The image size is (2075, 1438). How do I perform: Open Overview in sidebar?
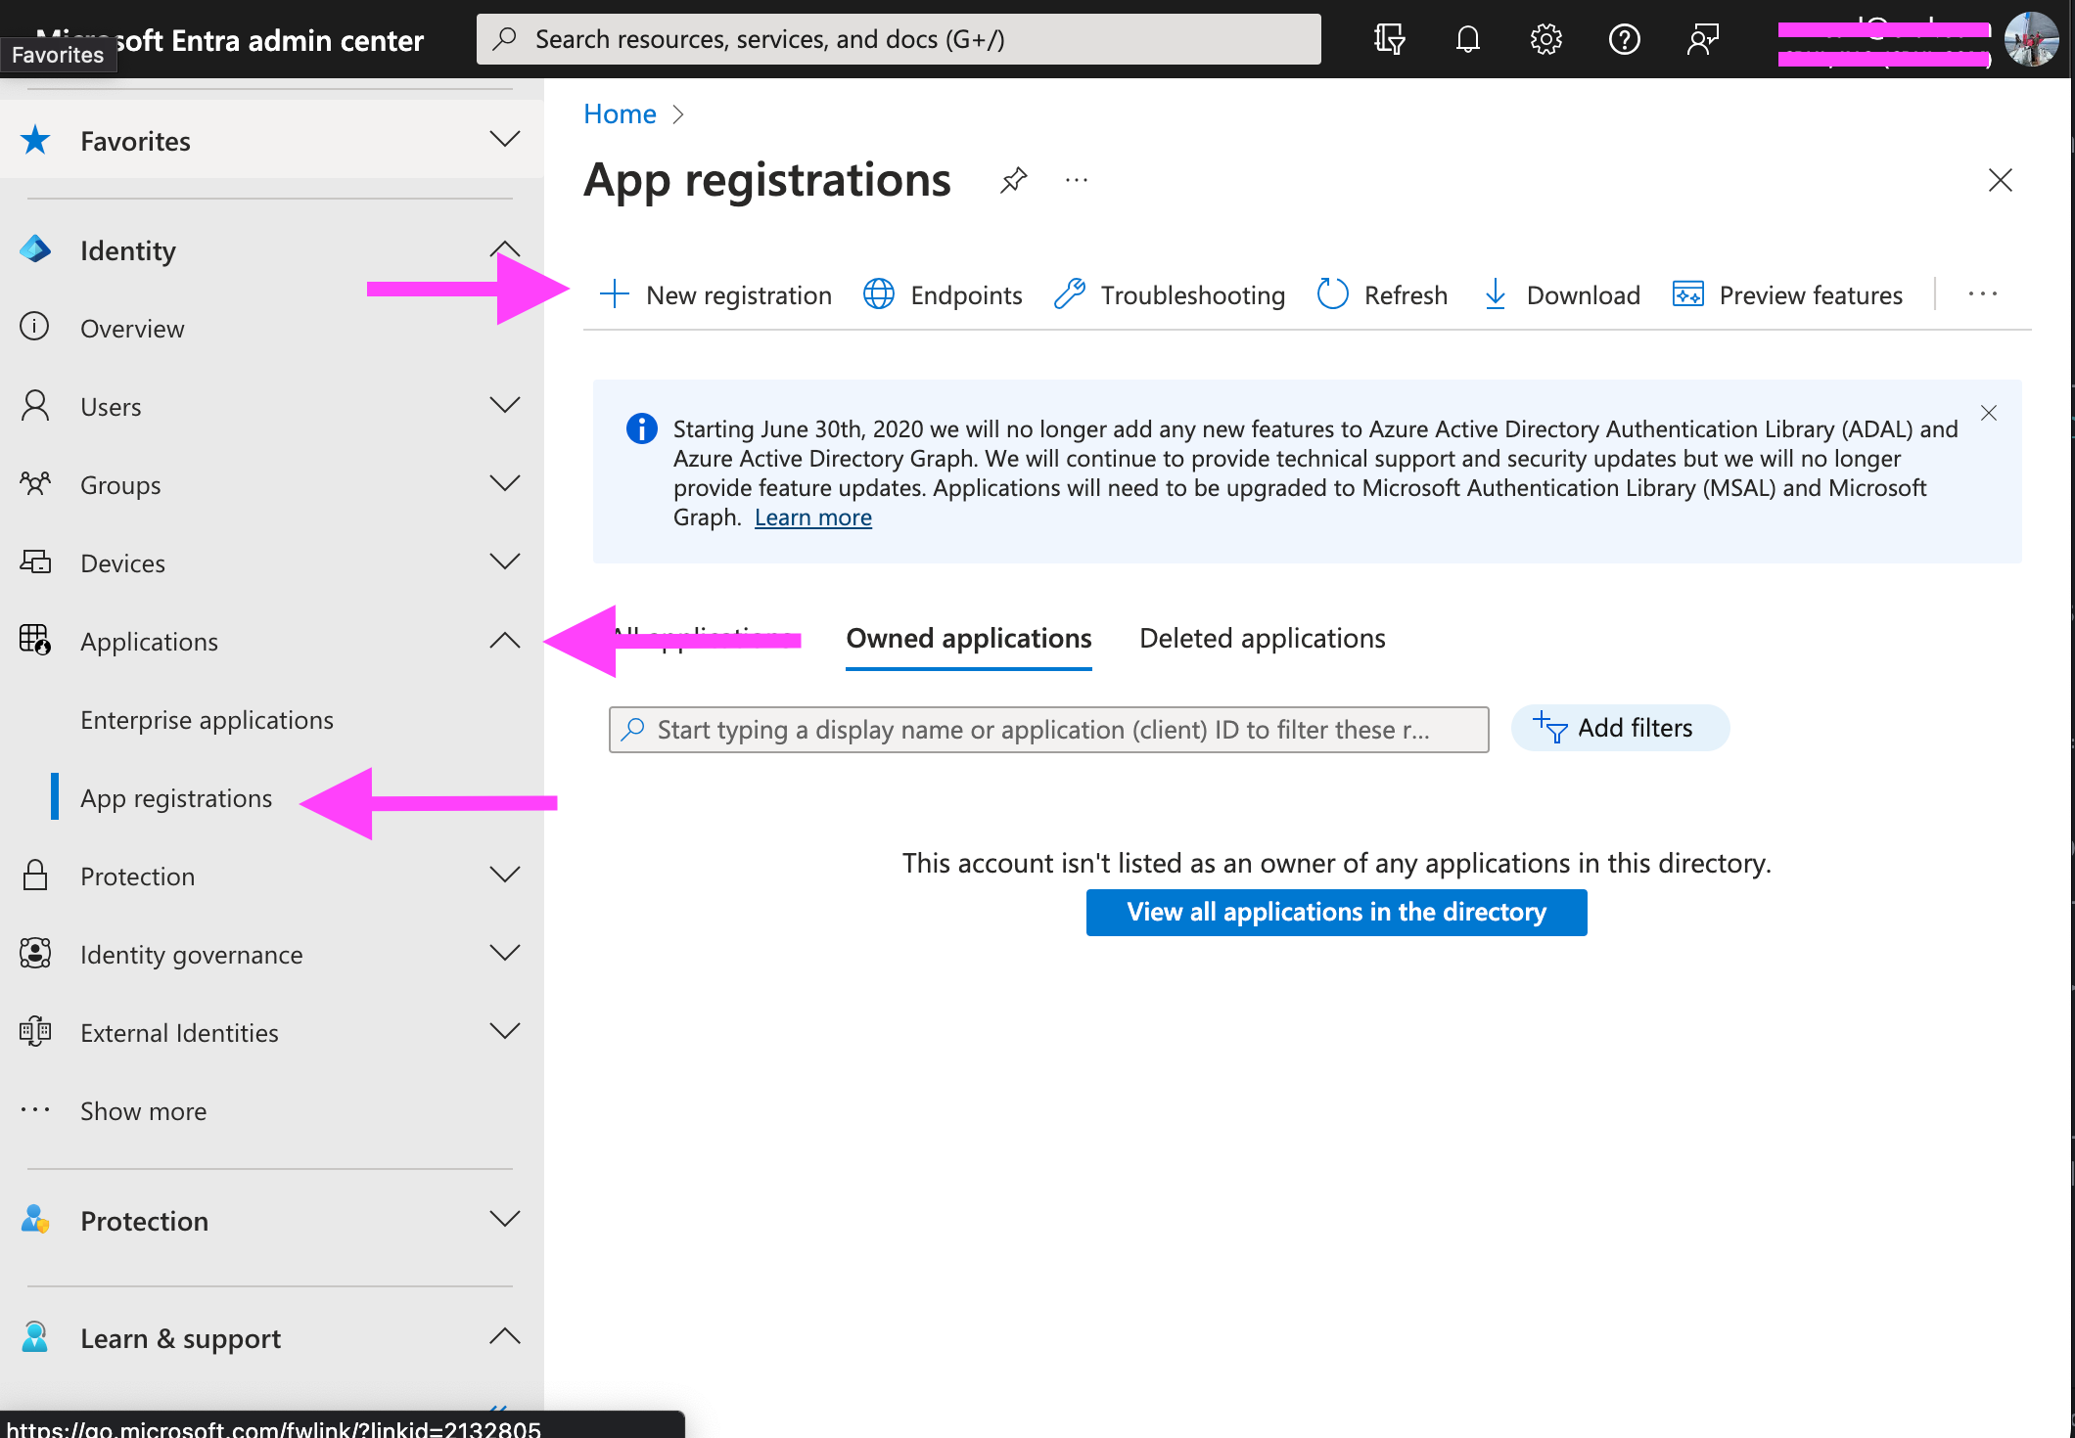pyautogui.click(x=132, y=329)
